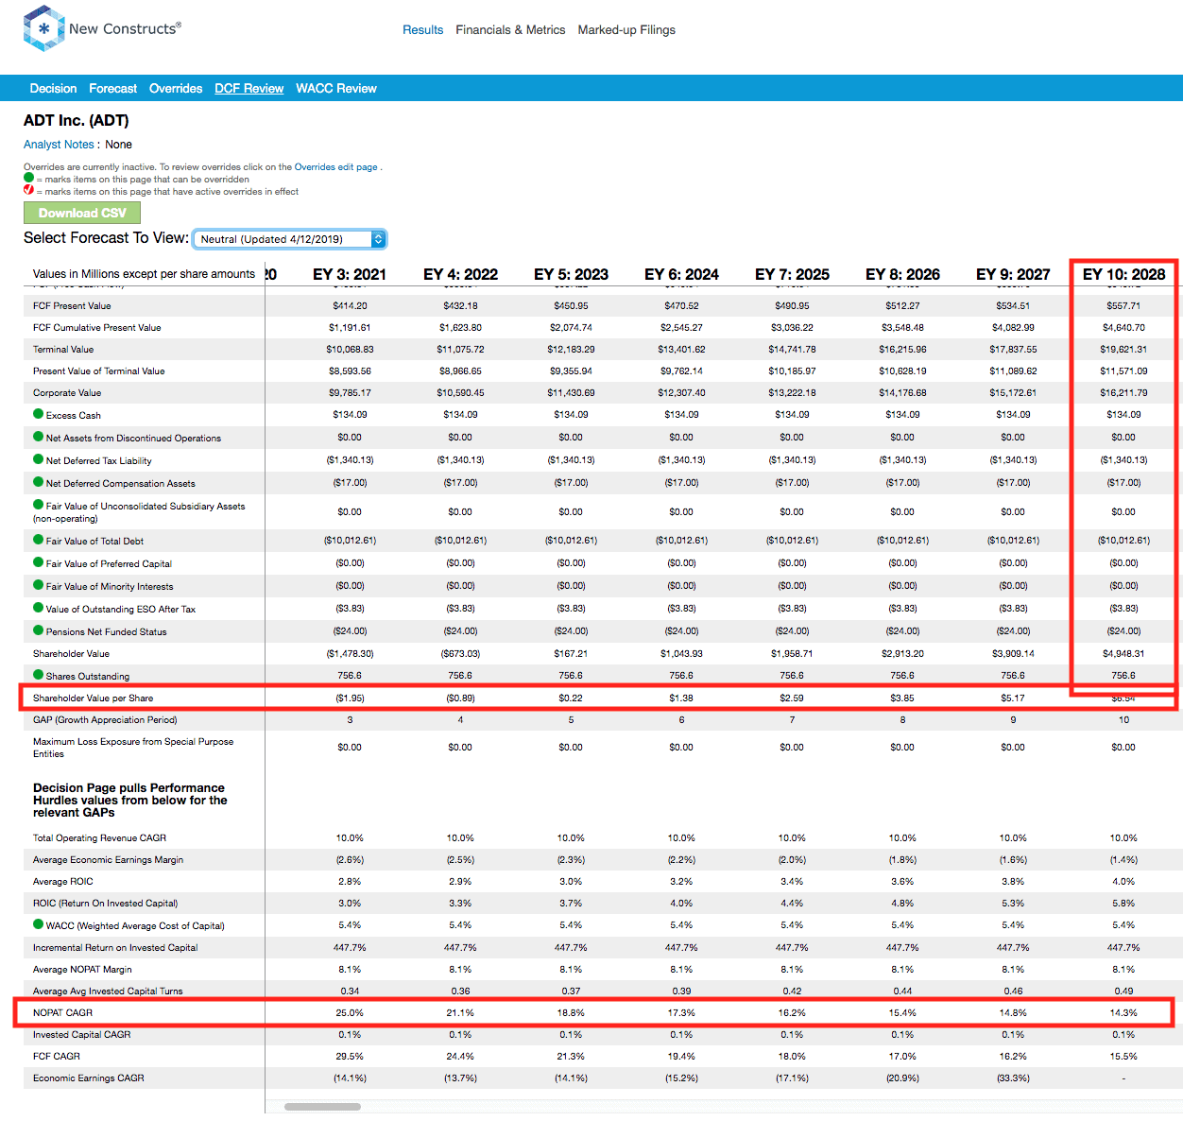The width and height of the screenshot is (1183, 1138).
Task: Click green dot for Fair Value of Unconsolidated Subsidiary Assets
Action: (x=39, y=505)
